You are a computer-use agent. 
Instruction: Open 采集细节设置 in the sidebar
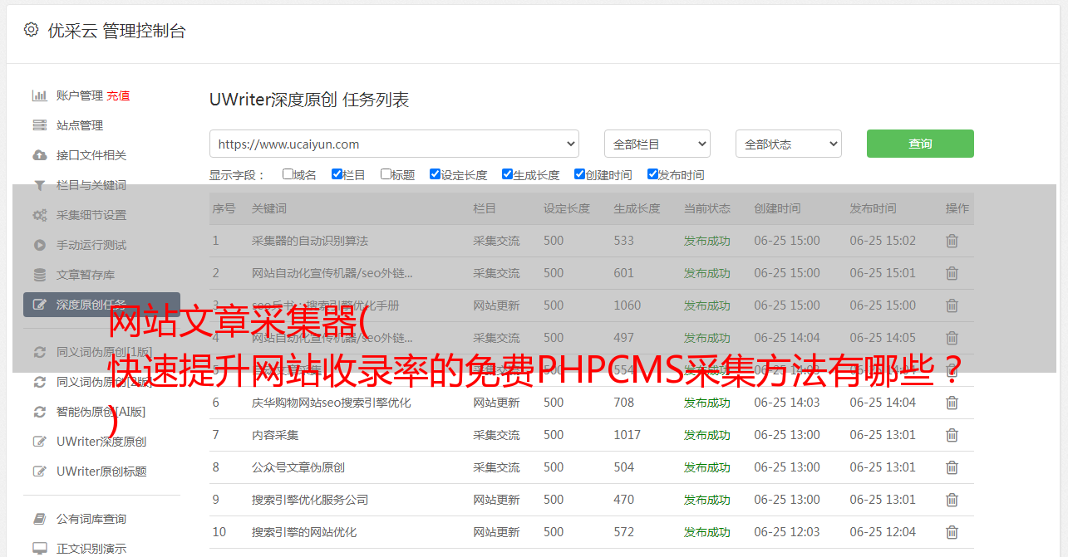tap(91, 215)
